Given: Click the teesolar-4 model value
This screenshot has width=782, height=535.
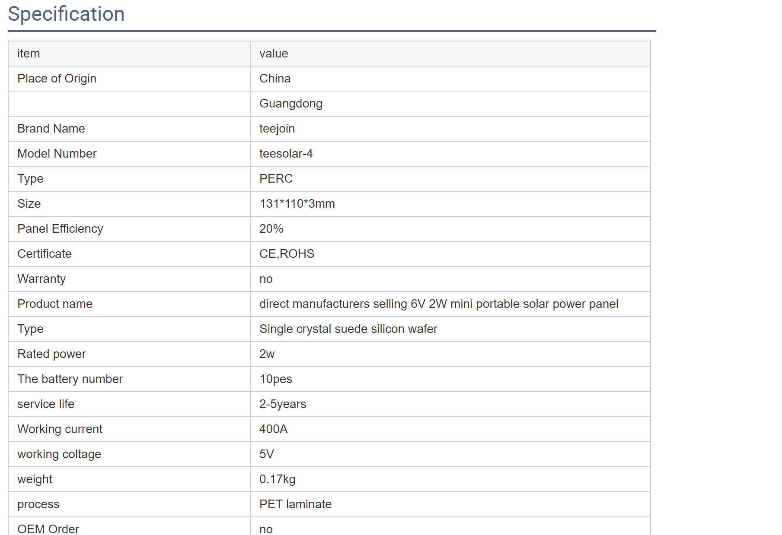Looking at the screenshot, I should [286, 154].
